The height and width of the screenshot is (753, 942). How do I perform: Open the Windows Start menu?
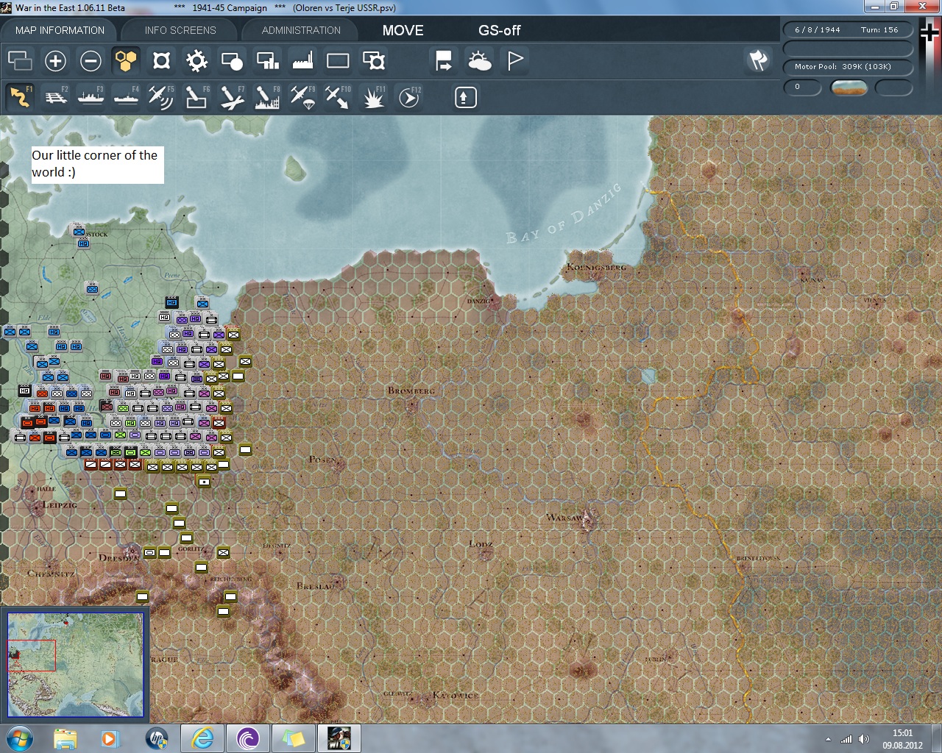tap(19, 738)
